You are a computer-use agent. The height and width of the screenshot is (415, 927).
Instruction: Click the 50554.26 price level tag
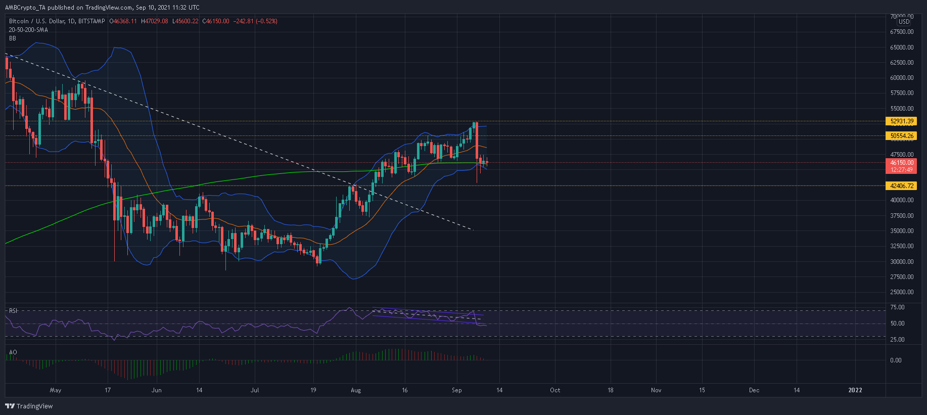(x=902, y=136)
